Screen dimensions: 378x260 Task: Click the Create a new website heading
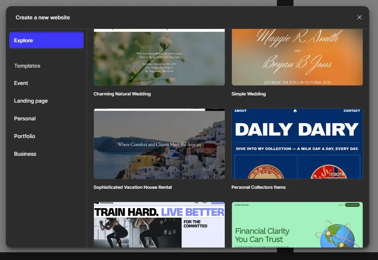(x=43, y=18)
